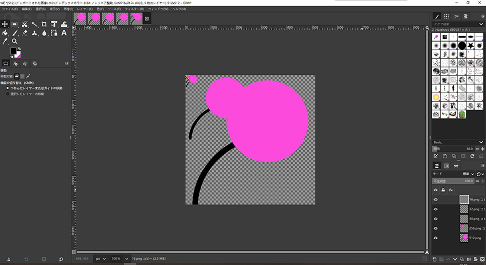Select the Move tool in toolbox
This screenshot has width=486, height=265.
(5, 24)
